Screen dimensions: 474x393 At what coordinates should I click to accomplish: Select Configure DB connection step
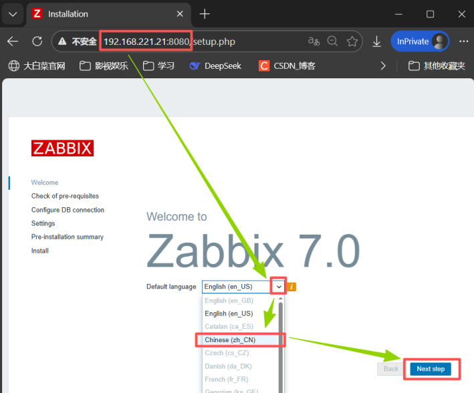pyautogui.click(x=68, y=210)
